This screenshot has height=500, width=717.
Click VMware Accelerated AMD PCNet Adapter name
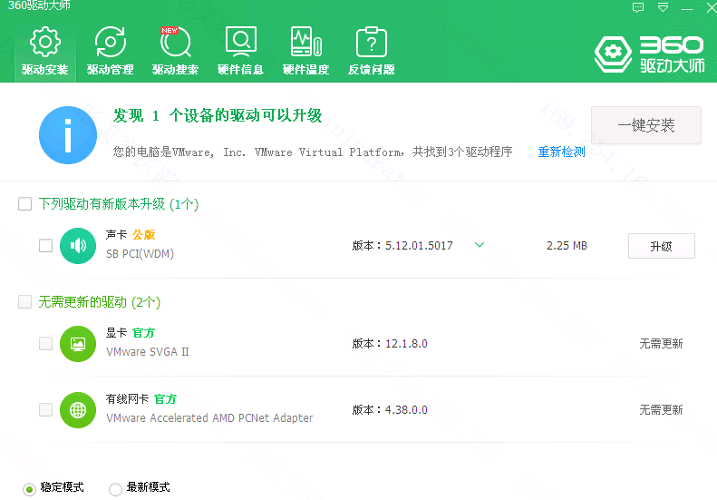(209, 418)
